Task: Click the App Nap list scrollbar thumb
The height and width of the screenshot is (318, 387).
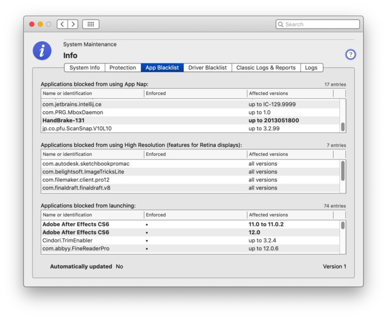Action: click(x=343, y=127)
